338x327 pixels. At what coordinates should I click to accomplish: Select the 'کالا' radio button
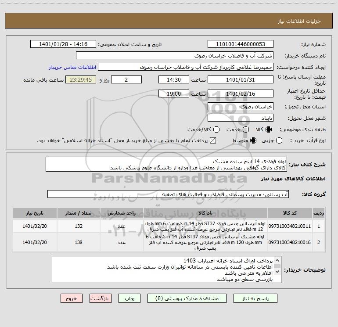[269, 129]
